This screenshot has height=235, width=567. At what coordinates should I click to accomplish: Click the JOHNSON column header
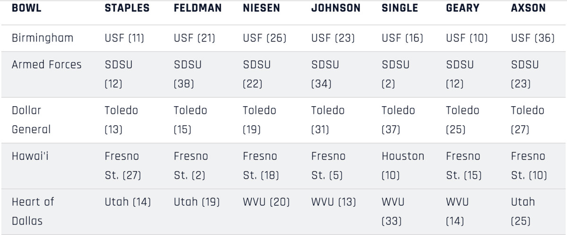pyautogui.click(x=335, y=8)
